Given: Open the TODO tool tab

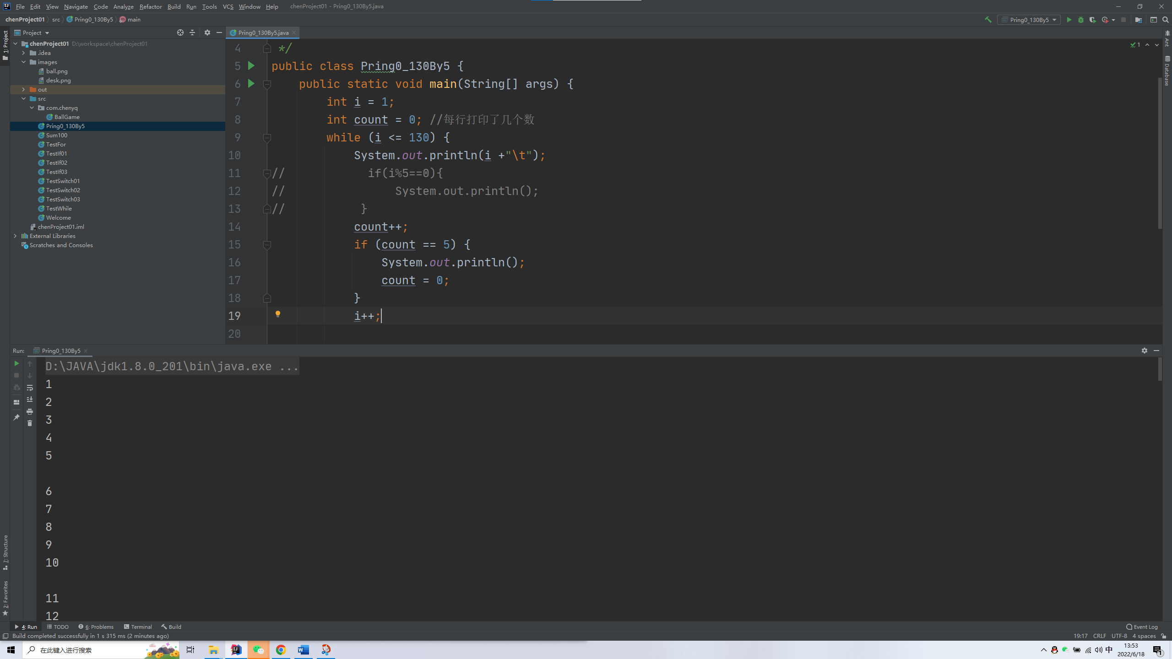Looking at the screenshot, I should point(58,627).
